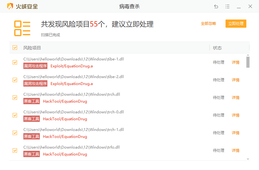Viewport: 259px width, 170px height.
Task: Click the 扫描已完成 status text
Action: click(51, 35)
